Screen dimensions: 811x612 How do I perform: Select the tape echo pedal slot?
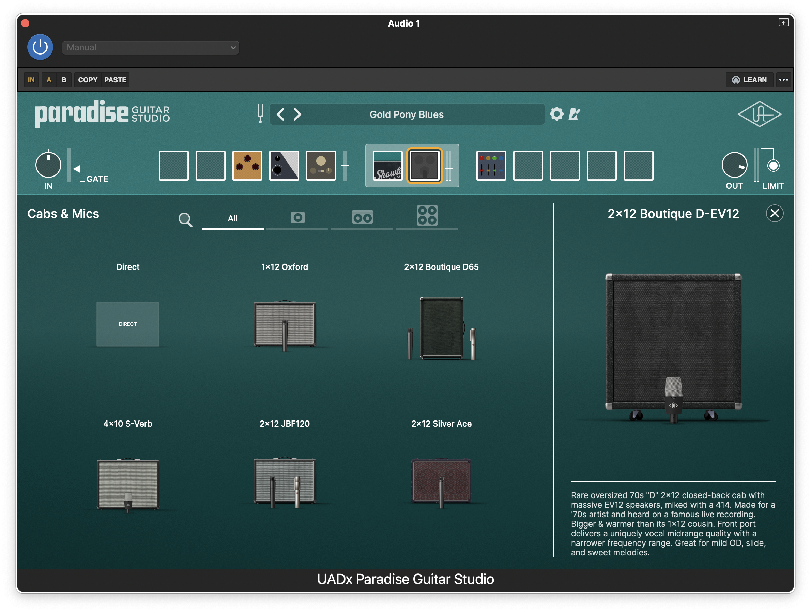click(321, 165)
